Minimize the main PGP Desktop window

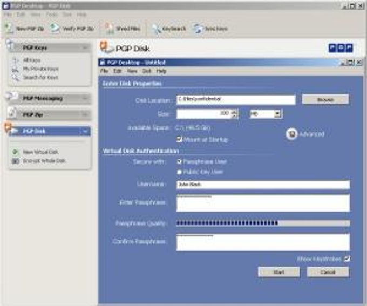(x=344, y=6)
